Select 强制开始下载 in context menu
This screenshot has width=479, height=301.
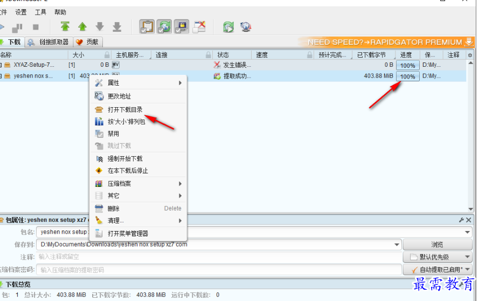click(x=138, y=159)
